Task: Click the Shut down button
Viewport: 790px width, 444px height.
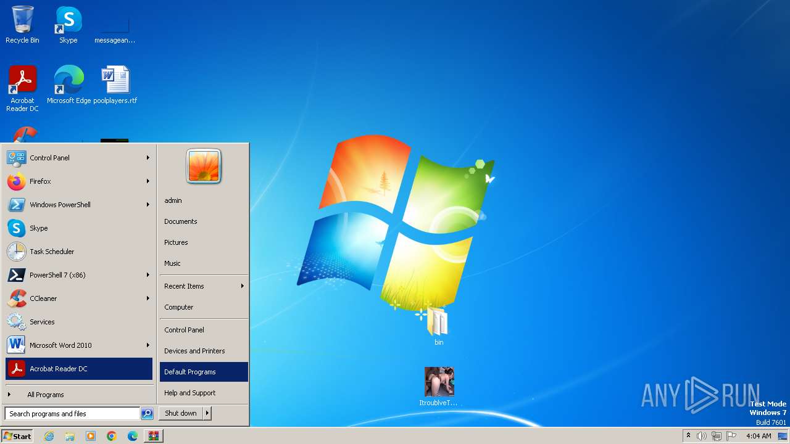Action: click(181, 413)
